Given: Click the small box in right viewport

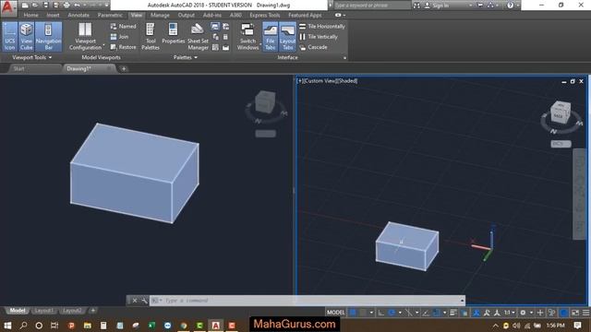Looking at the screenshot, I should [x=407, y=246].
